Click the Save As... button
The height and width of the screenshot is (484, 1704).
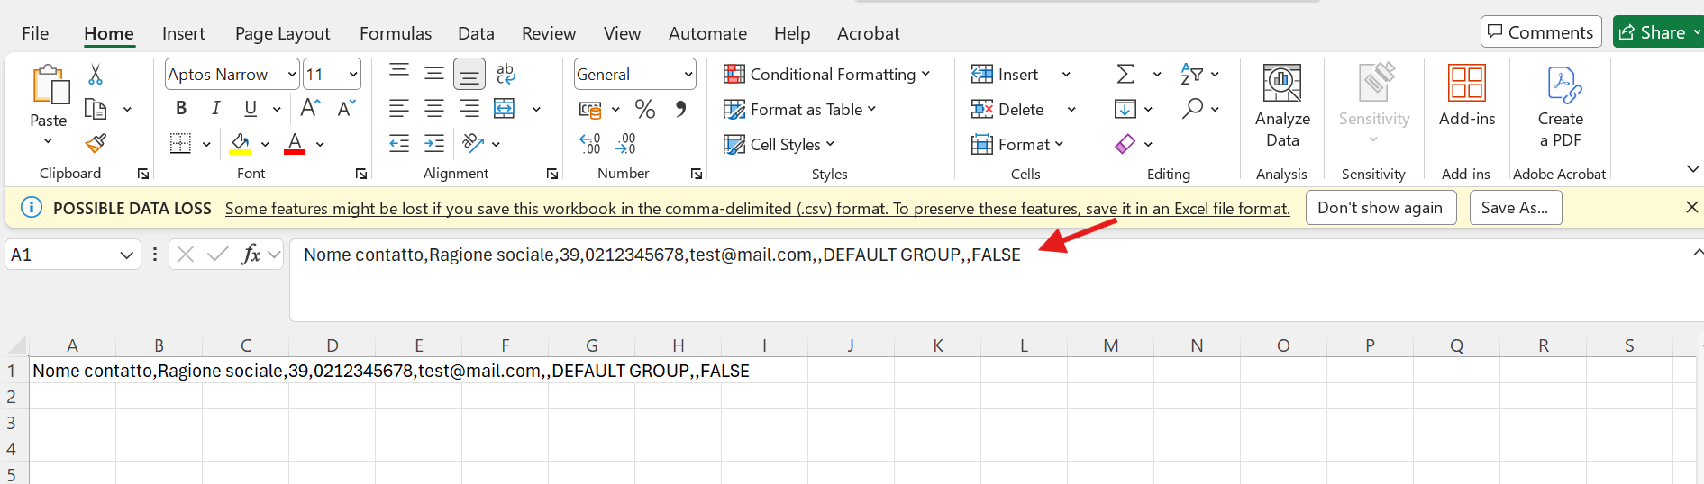tap(1514, 208)
